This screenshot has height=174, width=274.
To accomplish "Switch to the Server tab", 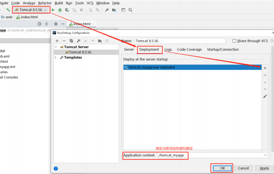I will [x=129, y=50].
